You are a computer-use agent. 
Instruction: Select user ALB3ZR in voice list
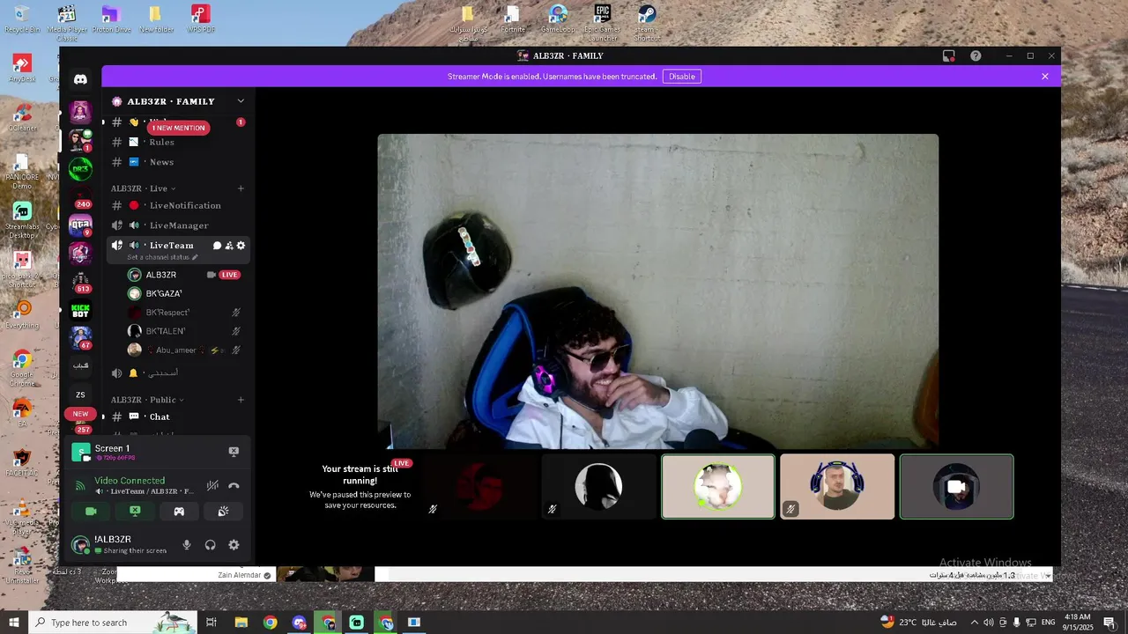click(185, 275)
